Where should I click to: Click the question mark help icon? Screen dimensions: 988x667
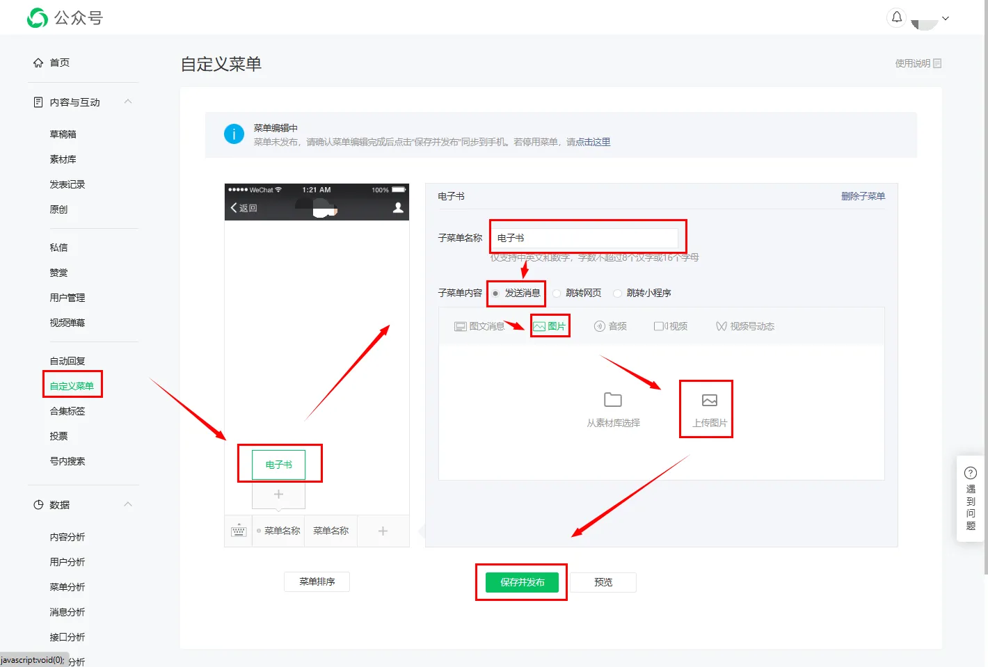971,473
